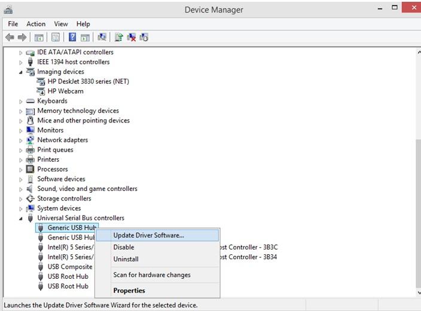Viewport: 421px width, 311px height.
Task: Click the Update Driver Software toolbar icon
Action: pos(119,37)
